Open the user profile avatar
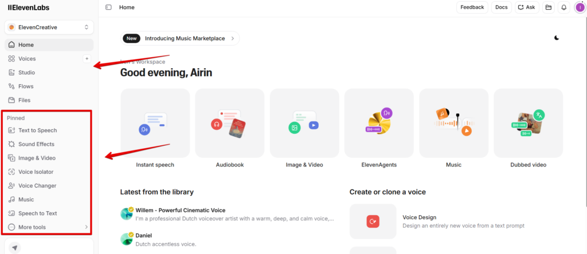587x254 pixels. [x=580, y=7]
